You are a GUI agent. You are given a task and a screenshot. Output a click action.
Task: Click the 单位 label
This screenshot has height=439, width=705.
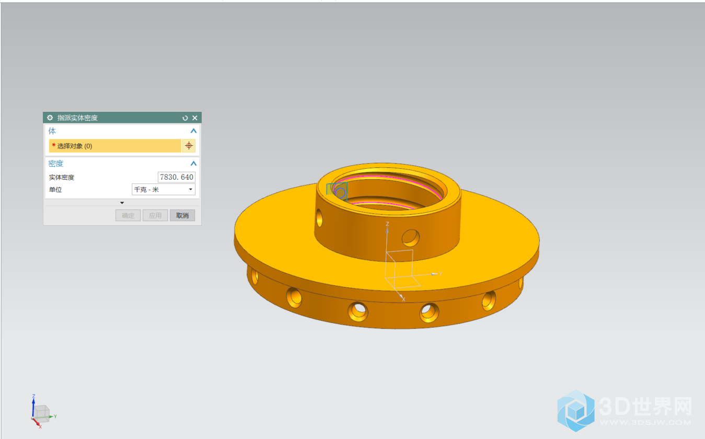point(55,190)
